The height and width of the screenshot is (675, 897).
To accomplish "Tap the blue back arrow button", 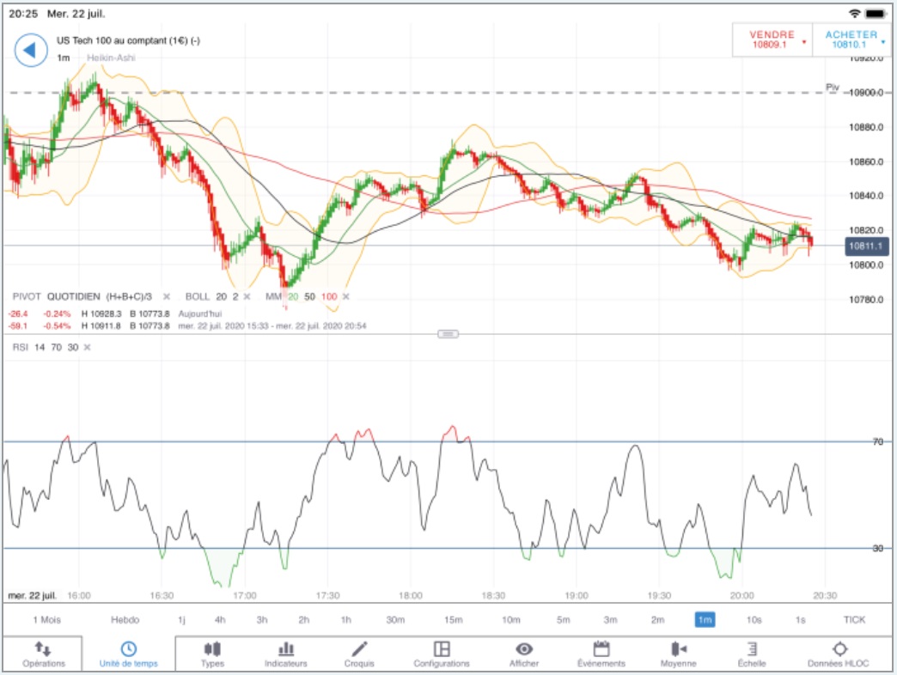I will point(30,51).
